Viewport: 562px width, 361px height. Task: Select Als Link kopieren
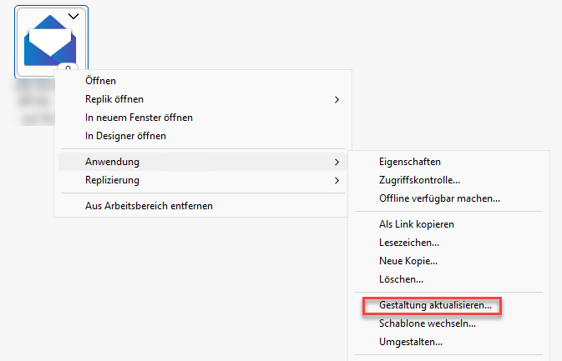(x=417, y=224)
